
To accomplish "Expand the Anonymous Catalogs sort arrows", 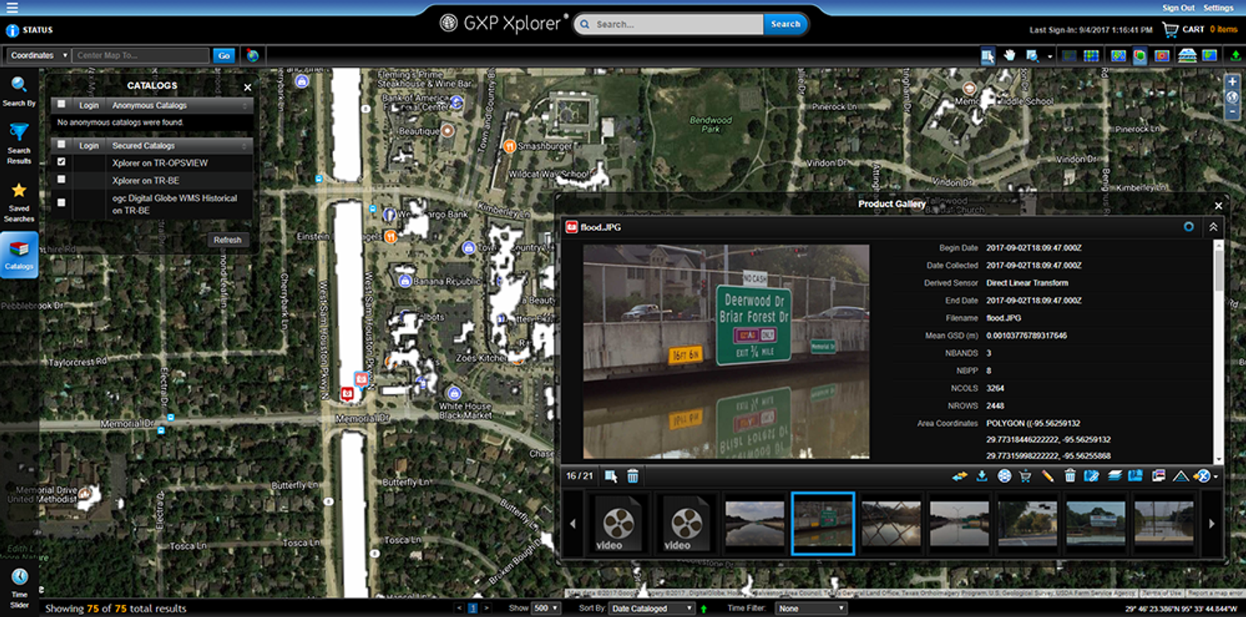I will (245, 105).
